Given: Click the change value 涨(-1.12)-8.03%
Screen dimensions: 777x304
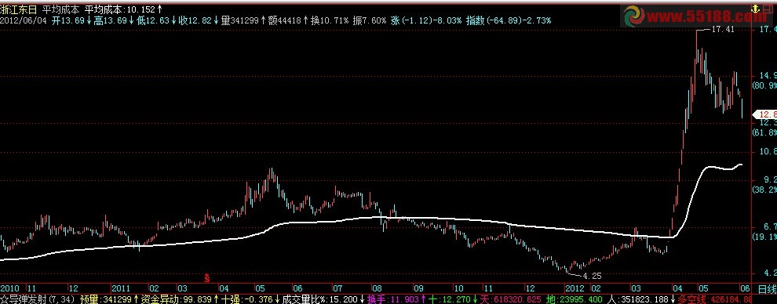Looking at the screenshot, I should coord(426,20).
